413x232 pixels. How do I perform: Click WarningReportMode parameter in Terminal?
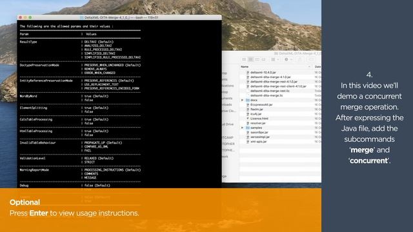pos(34,170)
